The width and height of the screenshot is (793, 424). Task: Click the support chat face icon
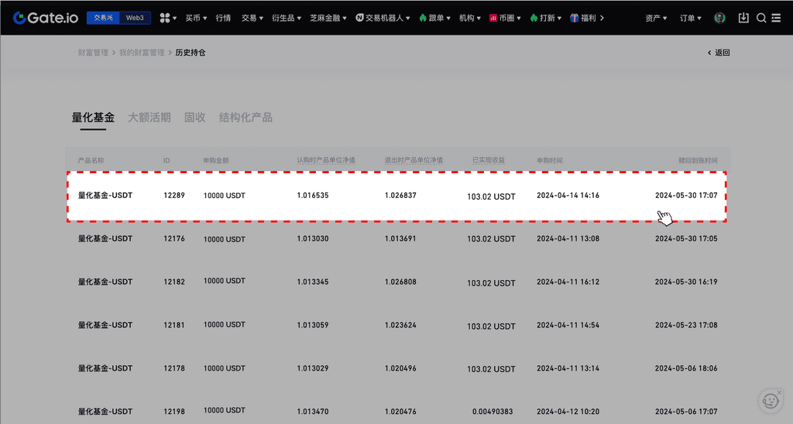point(770,400)
